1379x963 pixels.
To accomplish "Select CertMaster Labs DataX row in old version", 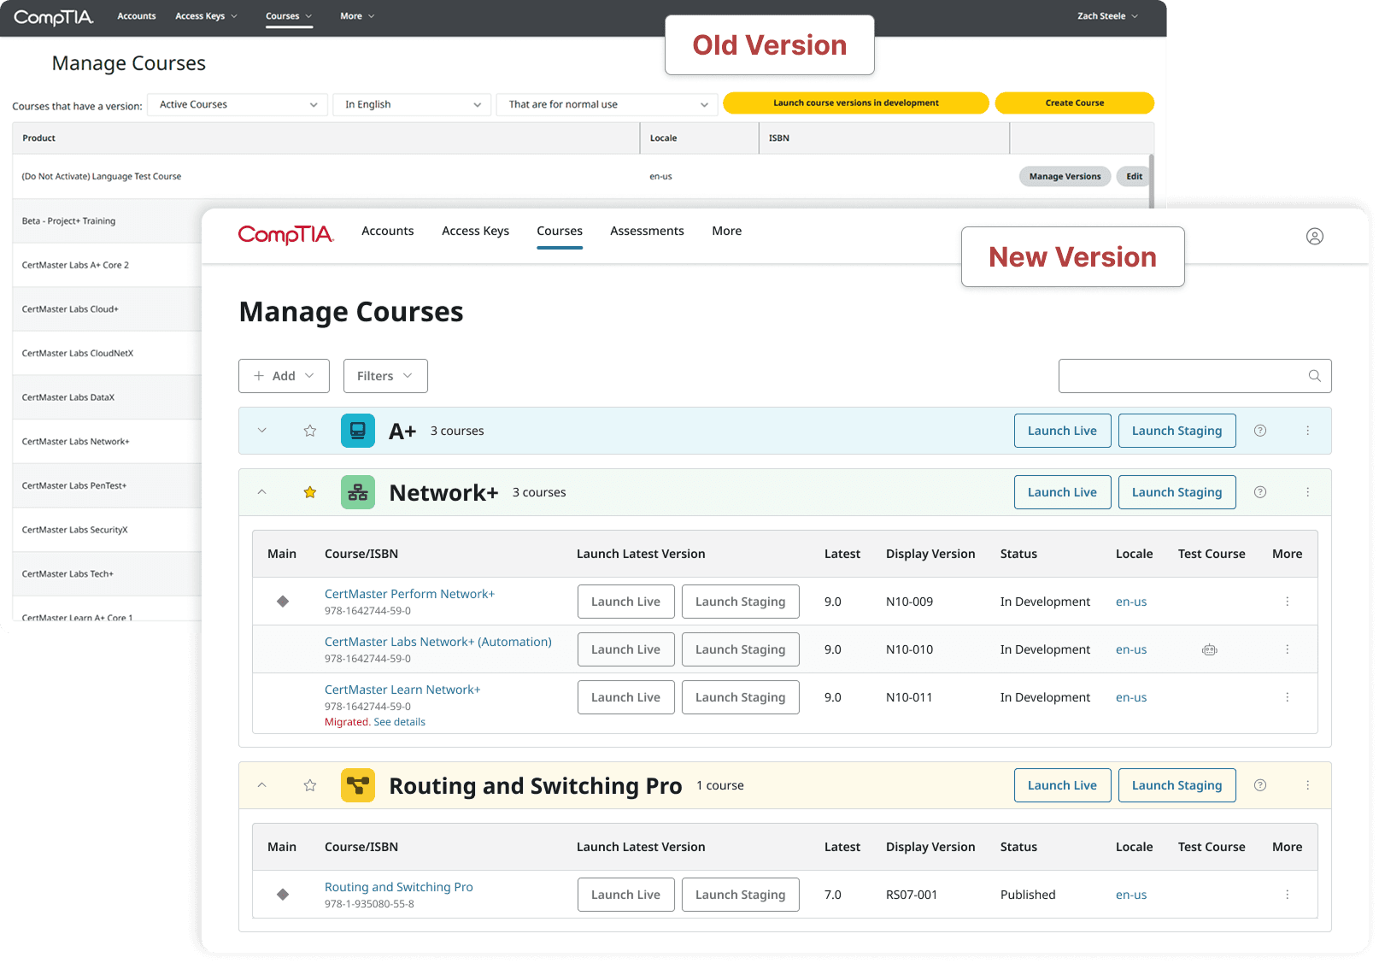I will point(107,397).
